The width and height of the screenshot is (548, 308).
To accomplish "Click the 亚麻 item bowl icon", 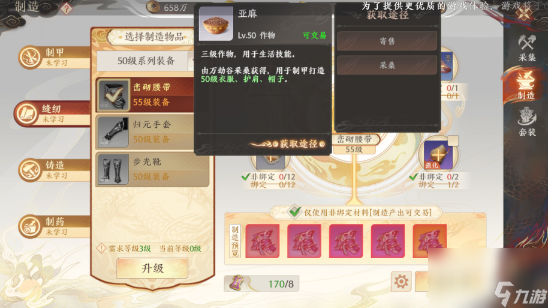I will pyautogui.click(x=216, y=24).
